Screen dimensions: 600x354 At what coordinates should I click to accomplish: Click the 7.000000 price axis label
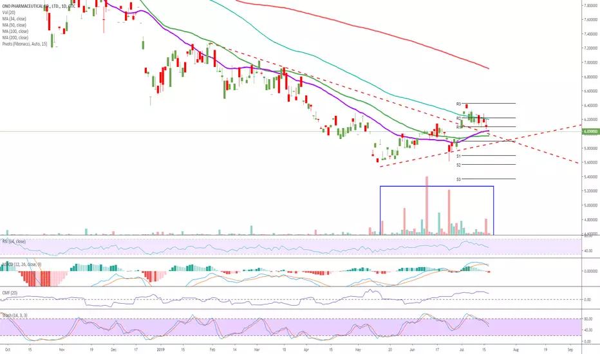(x=591, y=62)
